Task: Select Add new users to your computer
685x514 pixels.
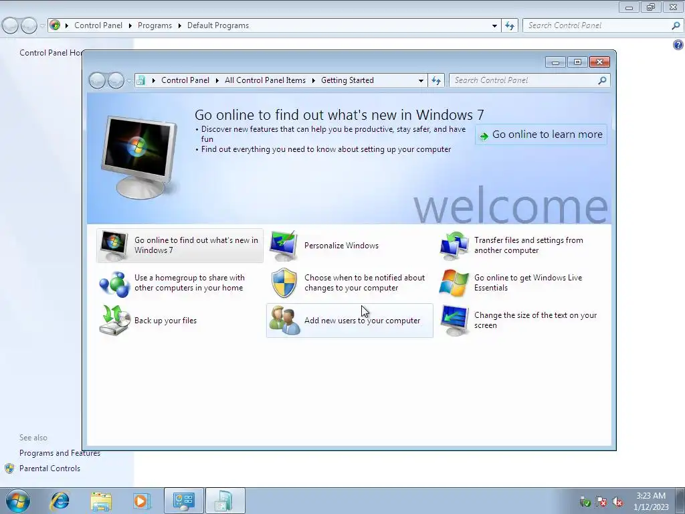Action: (x=349, y=321)
